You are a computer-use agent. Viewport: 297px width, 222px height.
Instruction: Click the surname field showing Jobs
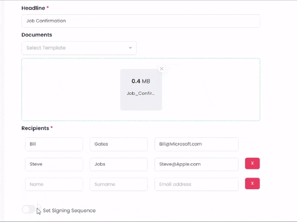point(119,164)
